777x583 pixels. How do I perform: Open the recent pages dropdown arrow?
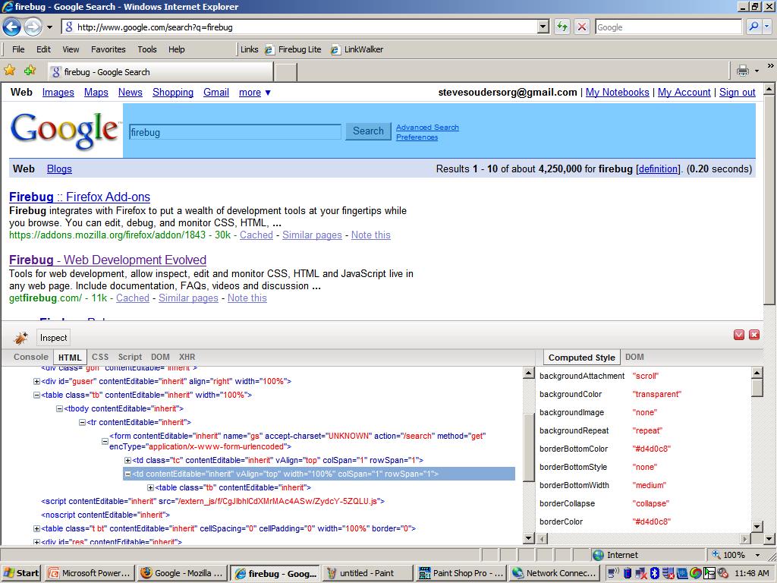coord(49,27)
